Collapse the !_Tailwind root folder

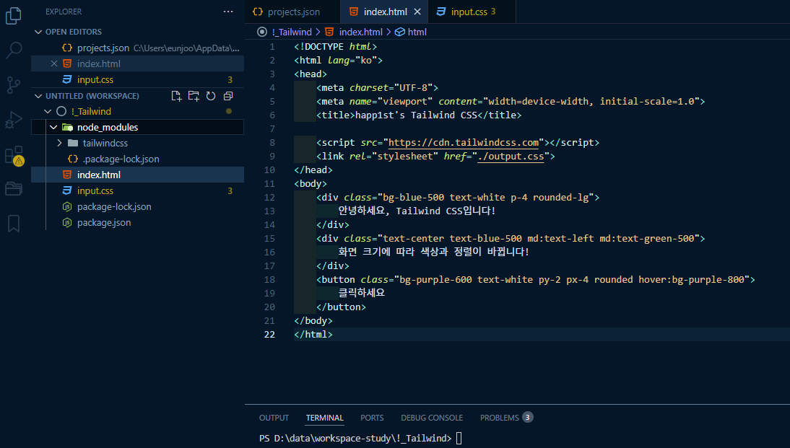[48, 111]
